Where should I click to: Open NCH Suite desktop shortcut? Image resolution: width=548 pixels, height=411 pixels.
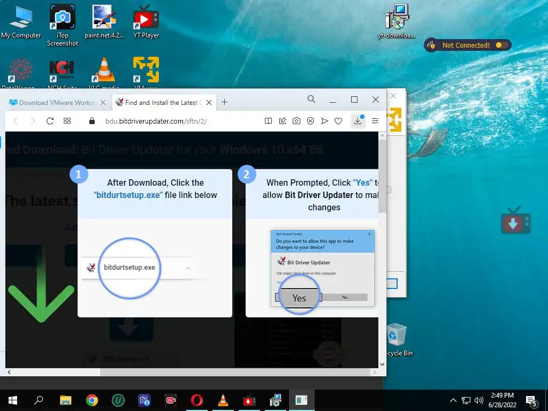pos(62,73)
